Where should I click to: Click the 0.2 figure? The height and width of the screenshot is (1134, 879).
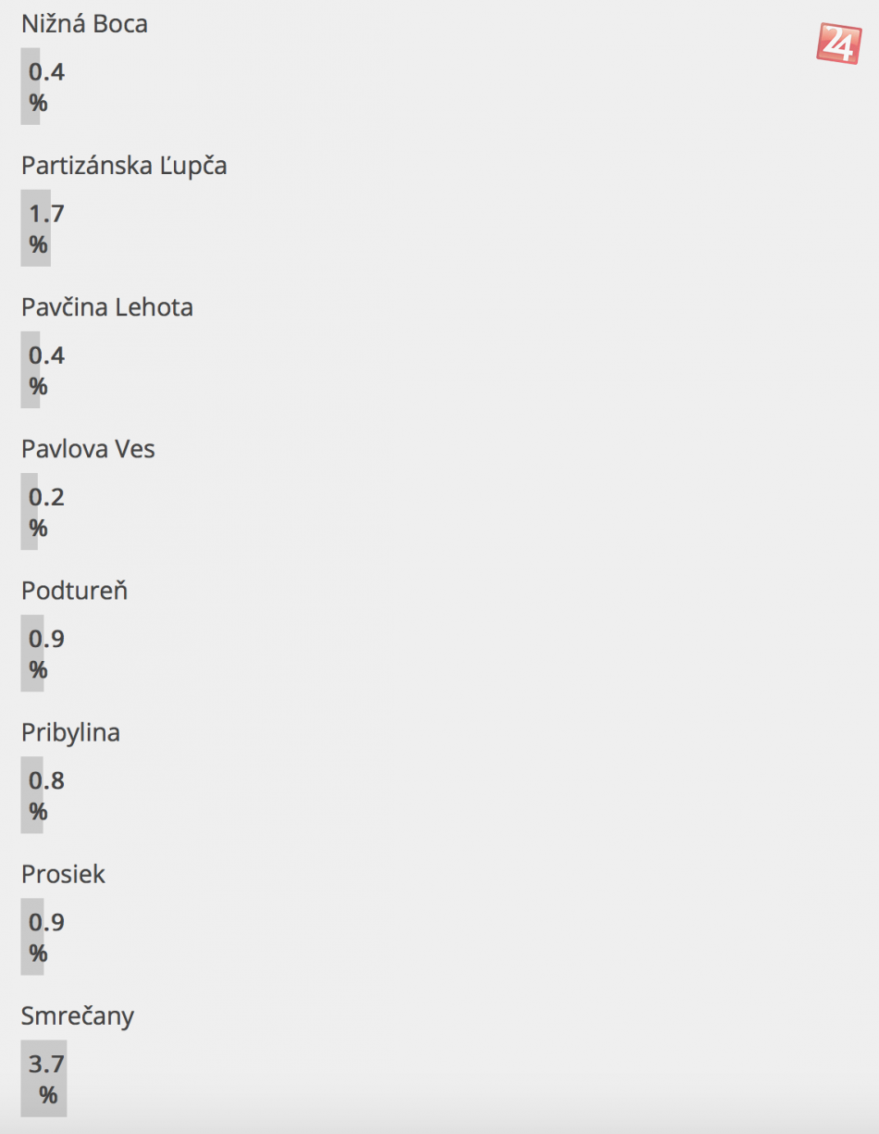click(46, 497)
